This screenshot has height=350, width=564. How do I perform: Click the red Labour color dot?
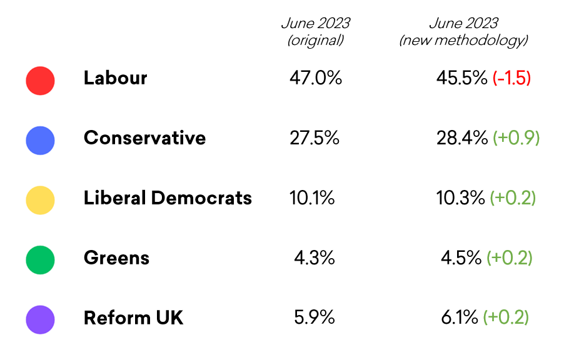pyautogui.click(x=40, y=80)
